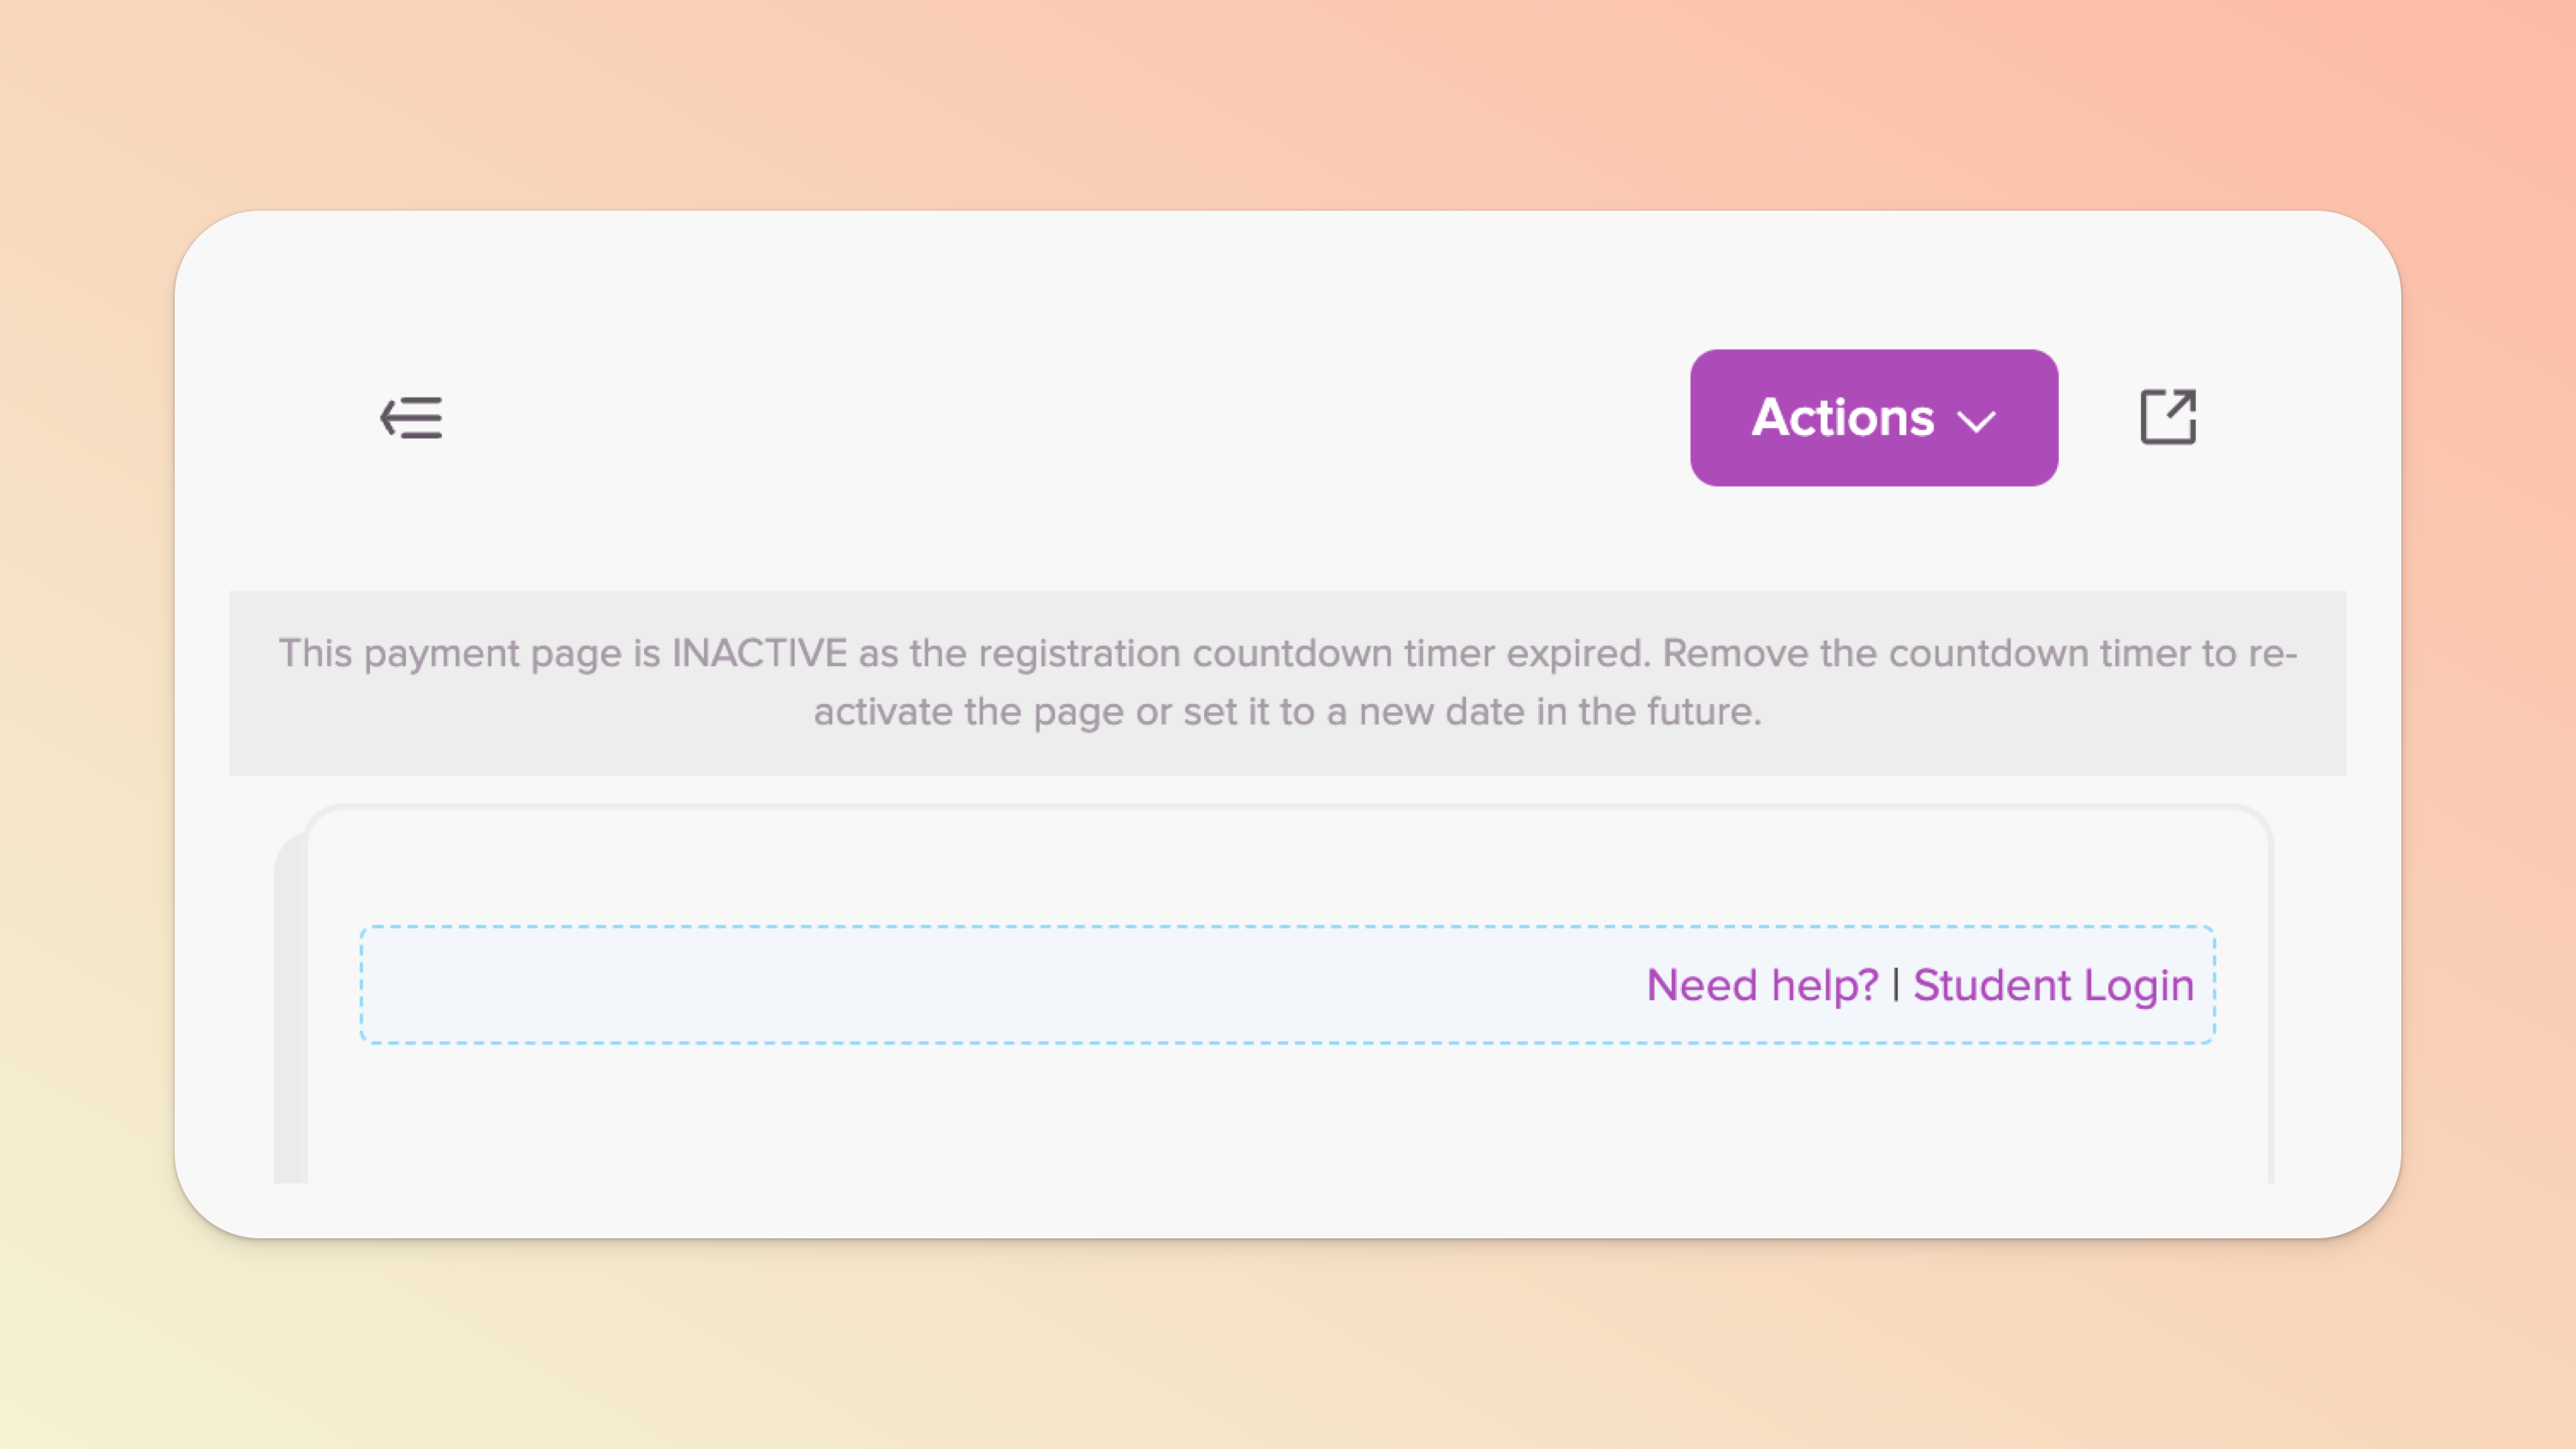Viewport: 2576px width, 1449px height.
Task: Go to Student Login
Action: click(2053, 985)
